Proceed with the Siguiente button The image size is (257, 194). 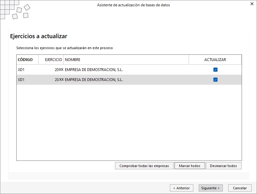coord(211,188)
